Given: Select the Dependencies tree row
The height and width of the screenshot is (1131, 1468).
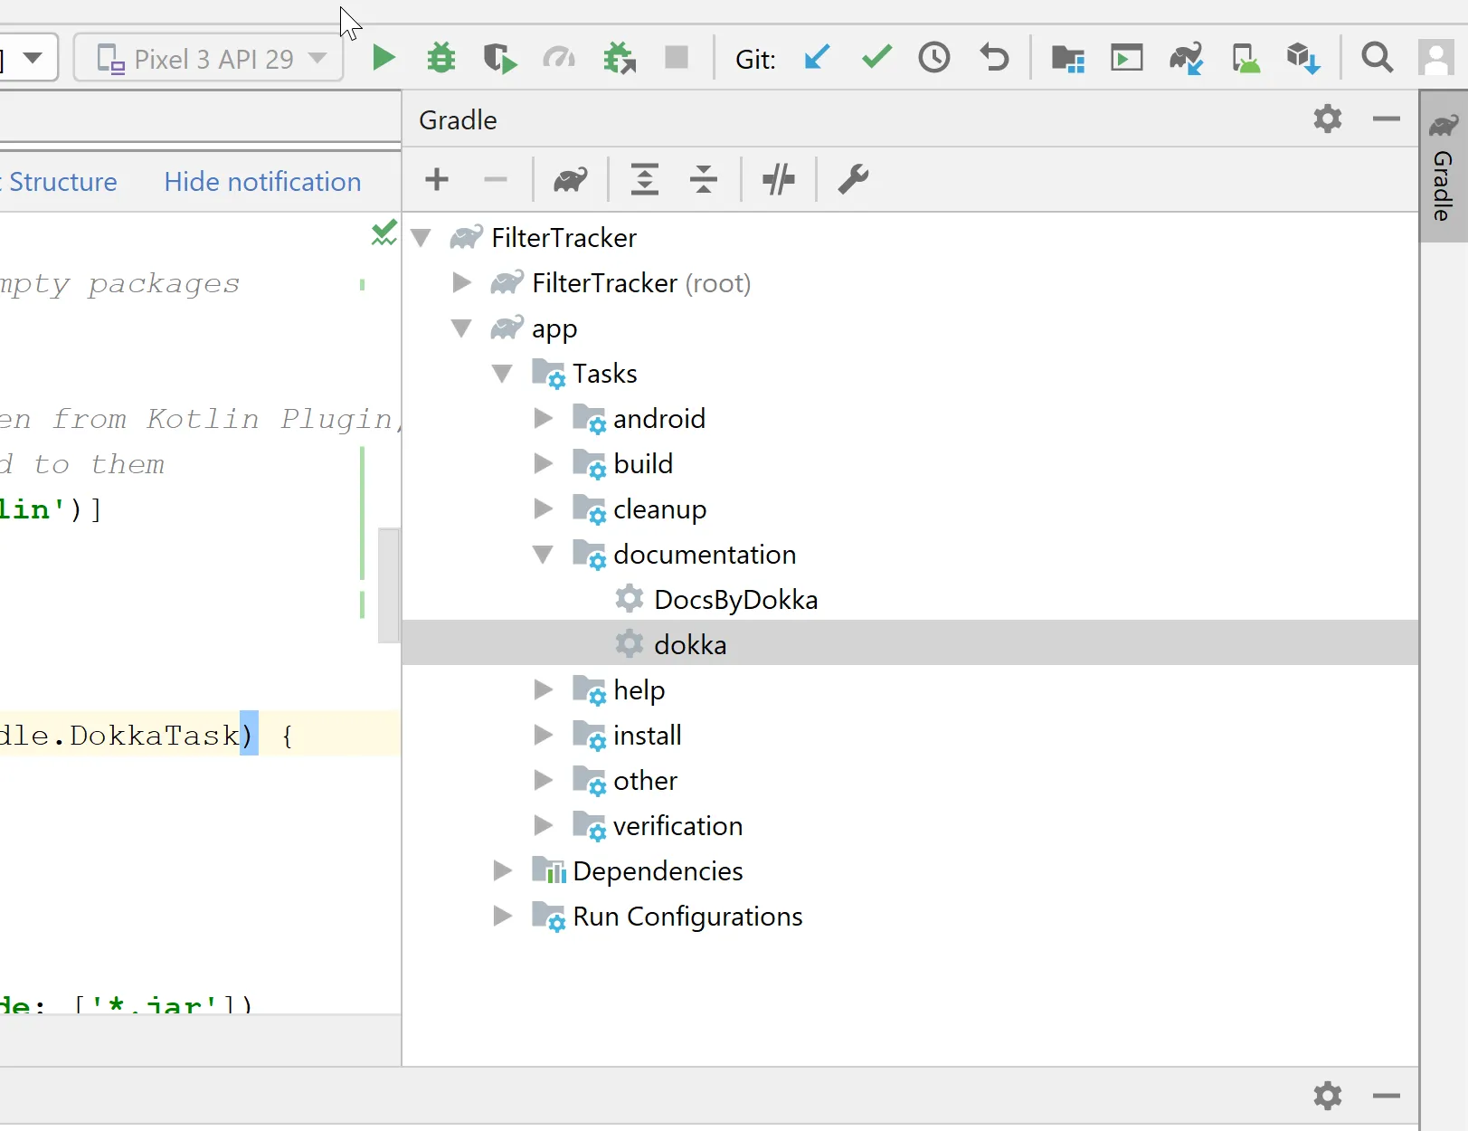Looking at the screenshot, I should [x=910, y=870].
